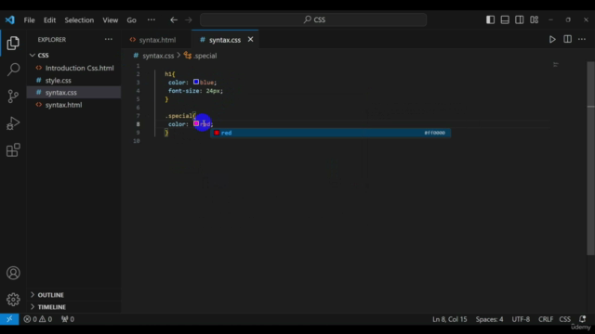
Task: Open the Accounts menu icon
Action: (x=13, y=273)
